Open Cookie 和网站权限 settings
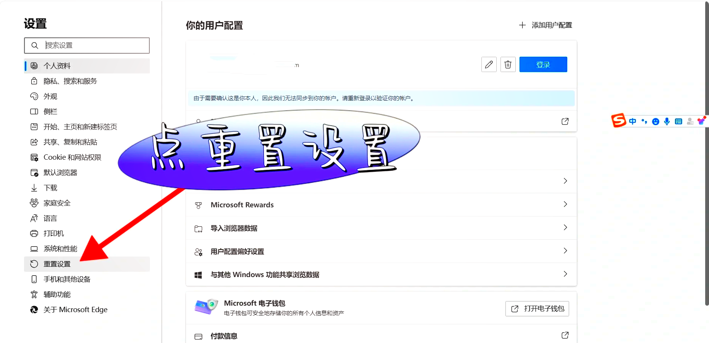This screenshot has width=709, height=343. [x=87, y=157]
